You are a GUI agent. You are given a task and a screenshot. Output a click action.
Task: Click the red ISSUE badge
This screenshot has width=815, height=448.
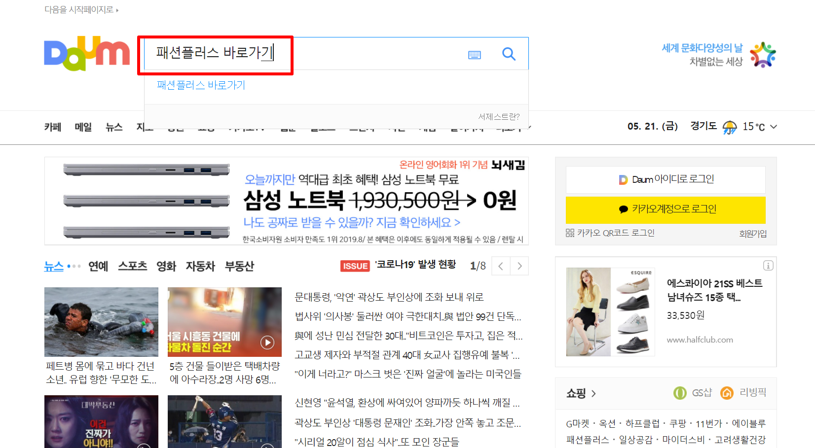[x=355, y=266]
